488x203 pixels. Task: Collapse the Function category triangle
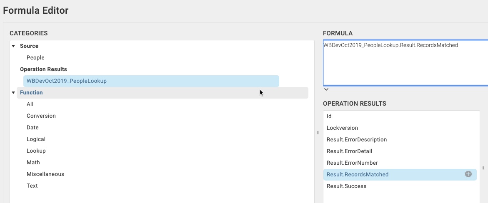tap(13, 93)
